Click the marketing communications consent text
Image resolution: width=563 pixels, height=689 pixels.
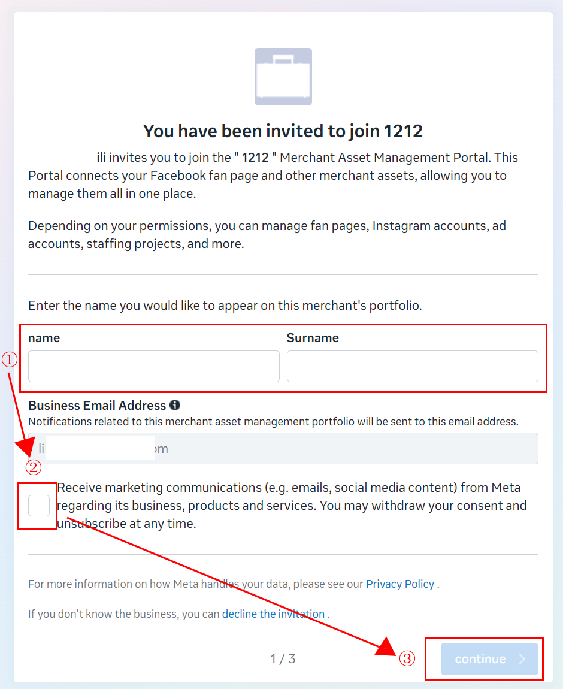pos(292,505)
